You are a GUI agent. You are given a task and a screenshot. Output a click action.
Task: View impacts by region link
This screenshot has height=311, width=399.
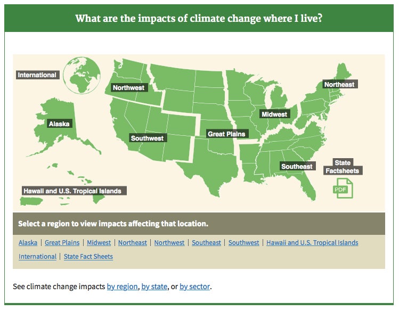122,287
